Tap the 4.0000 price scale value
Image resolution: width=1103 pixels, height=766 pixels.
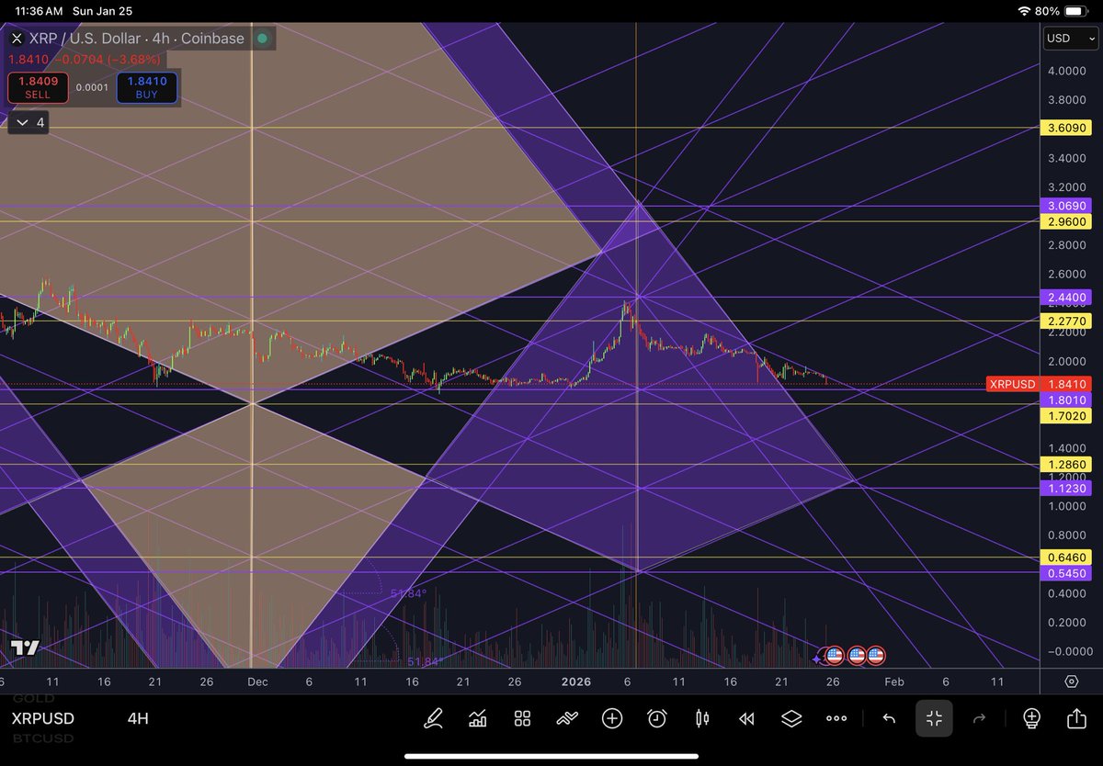click(x=1066, y=71)
